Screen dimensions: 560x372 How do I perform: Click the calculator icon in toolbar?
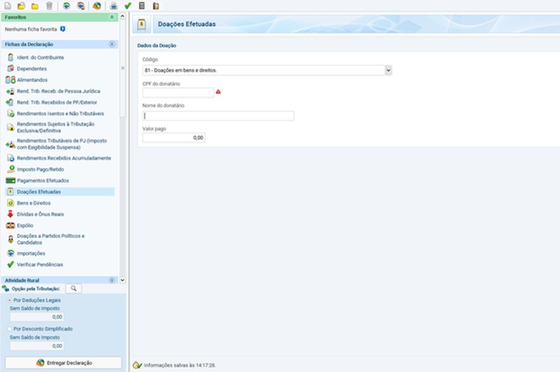[x=142, y=6]
